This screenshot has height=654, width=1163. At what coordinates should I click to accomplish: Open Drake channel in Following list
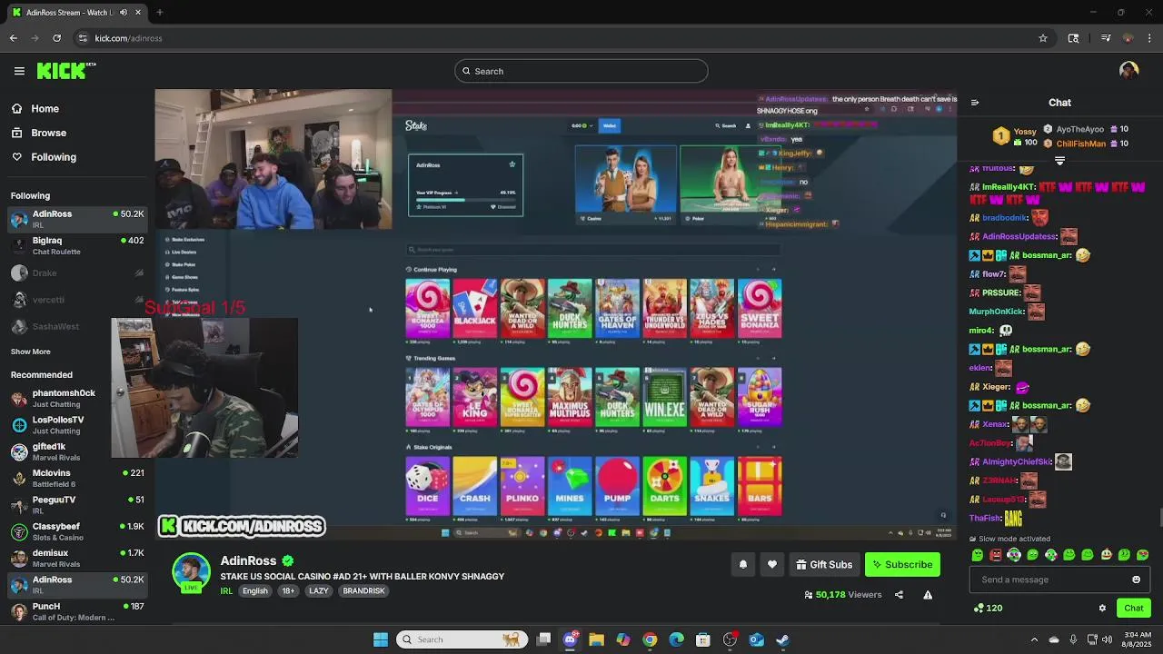point(76,272)
